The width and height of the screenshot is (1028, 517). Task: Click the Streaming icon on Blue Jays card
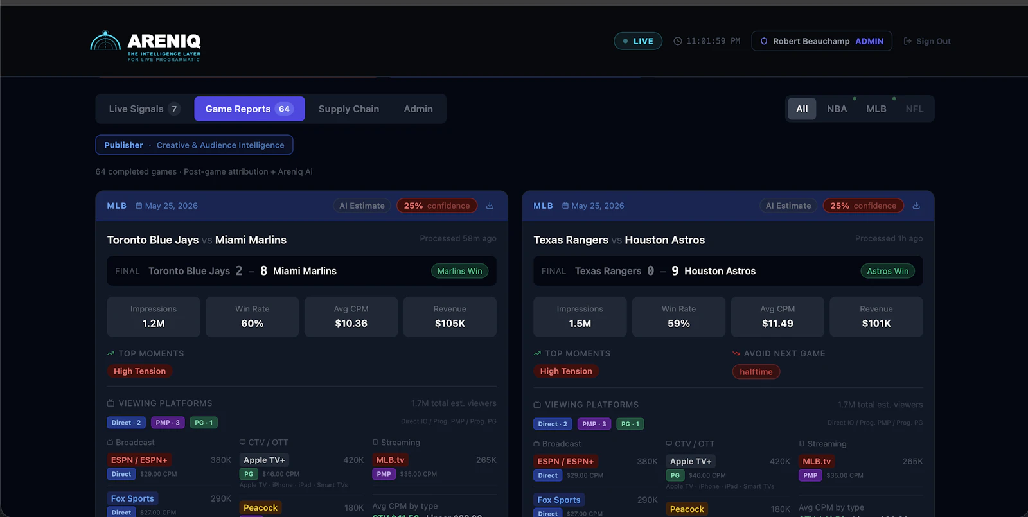[x=376, y=443]
